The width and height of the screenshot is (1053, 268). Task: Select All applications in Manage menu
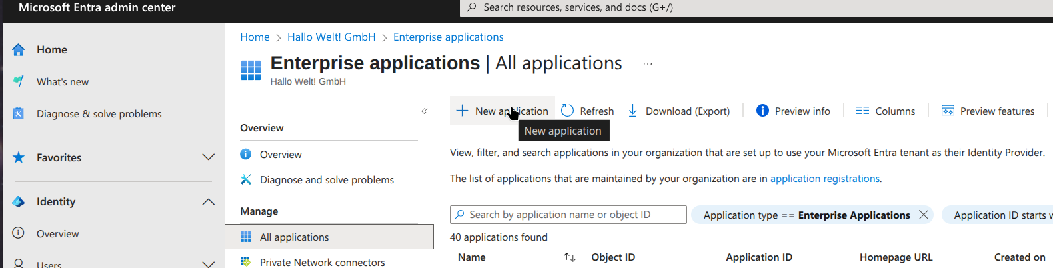tap(294, 237)
